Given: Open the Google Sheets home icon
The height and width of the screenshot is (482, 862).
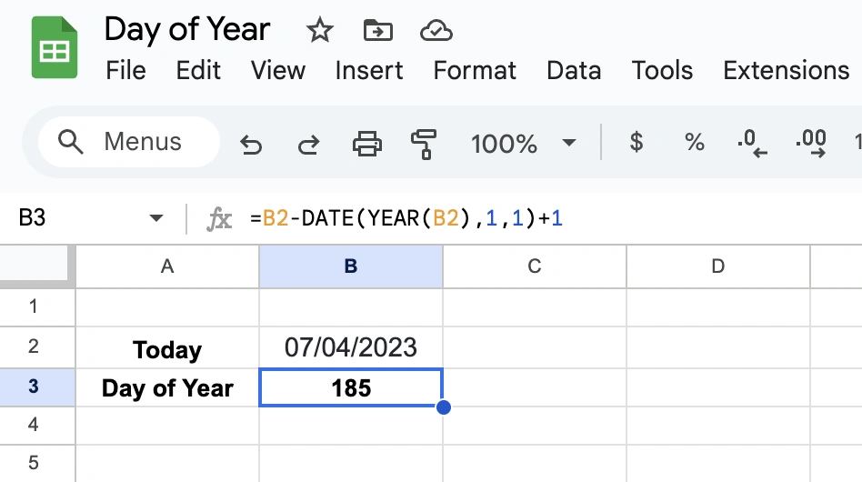Looking at the screenshot, I should [x=55, y=47].
